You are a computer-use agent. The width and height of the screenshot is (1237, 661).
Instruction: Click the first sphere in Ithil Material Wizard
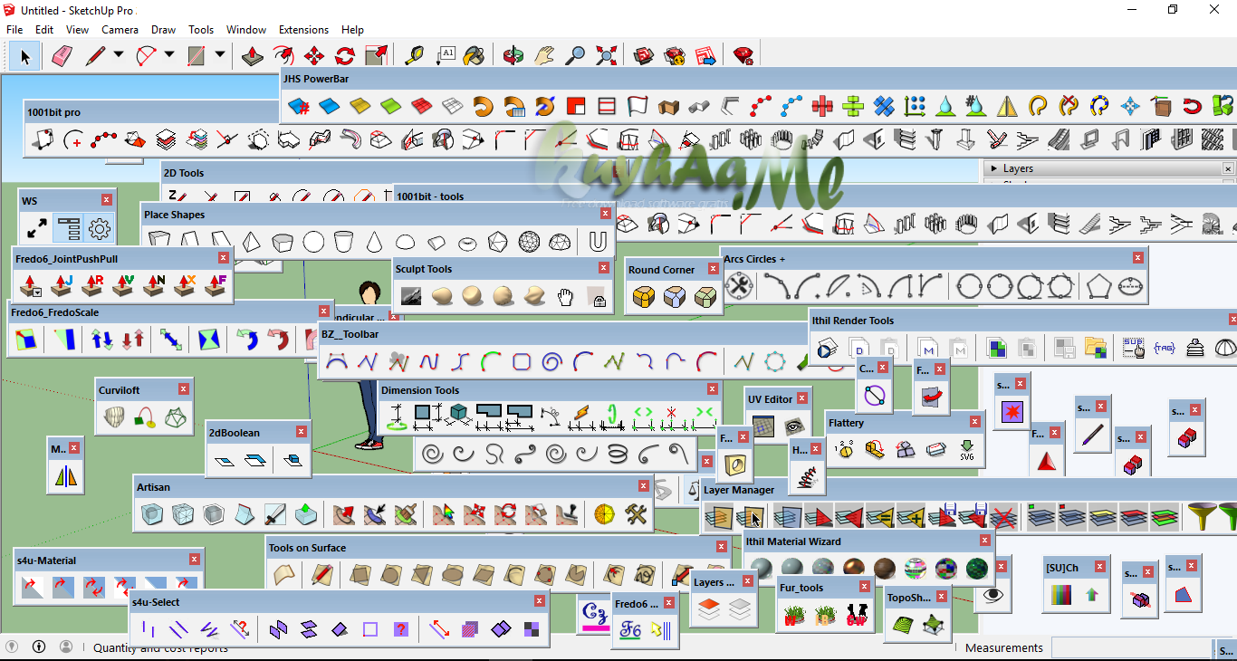[x=762, y=569]
